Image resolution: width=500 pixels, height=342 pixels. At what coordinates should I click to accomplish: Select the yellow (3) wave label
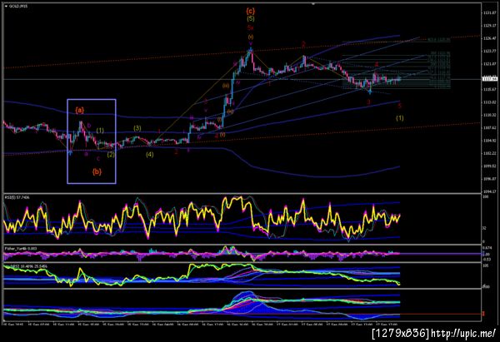[137, 128]
